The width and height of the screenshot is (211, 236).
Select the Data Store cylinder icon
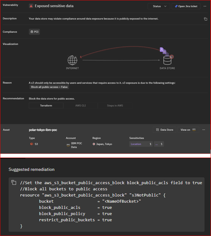coord(167,60)
